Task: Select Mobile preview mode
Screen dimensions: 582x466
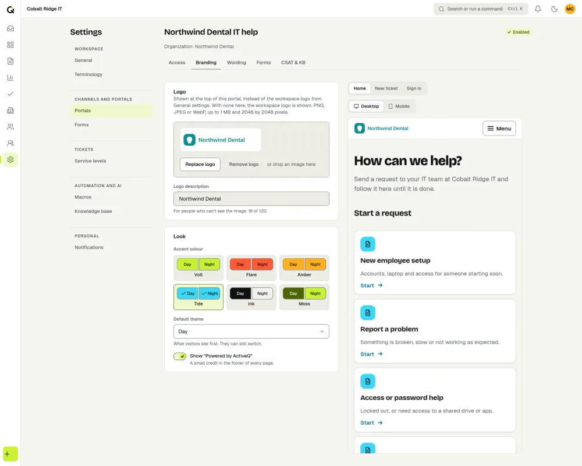Action: coord(399,106)
